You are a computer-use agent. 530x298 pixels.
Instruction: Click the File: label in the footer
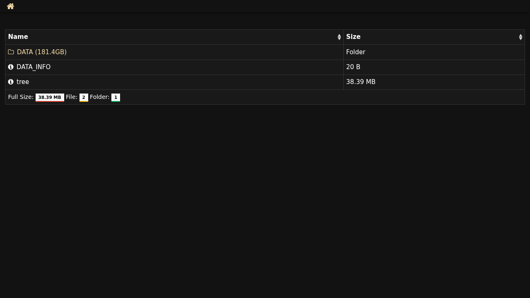(x=72, y=97)
